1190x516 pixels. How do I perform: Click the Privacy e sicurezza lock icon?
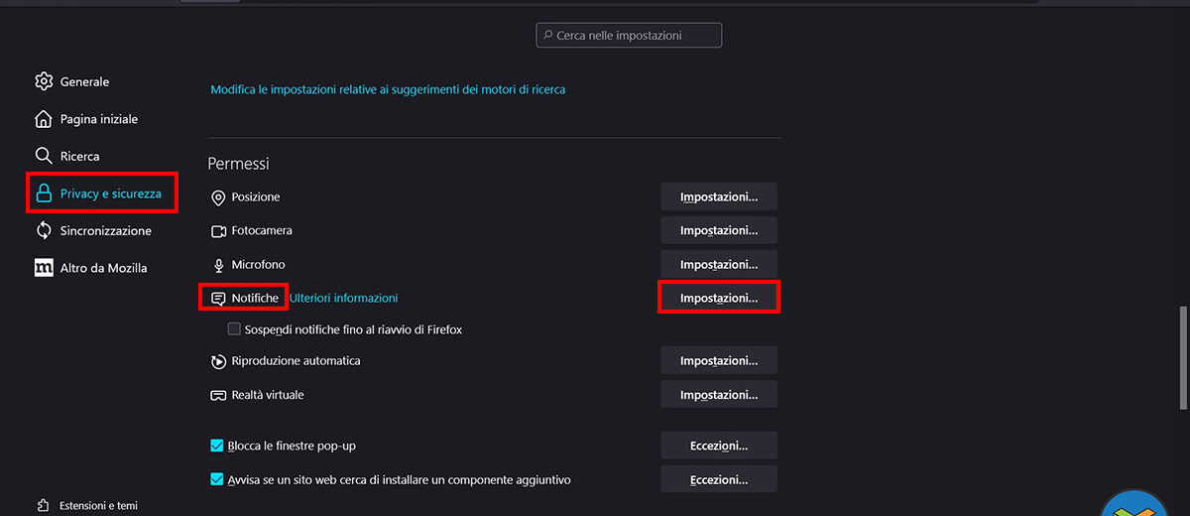click(44, 193)
